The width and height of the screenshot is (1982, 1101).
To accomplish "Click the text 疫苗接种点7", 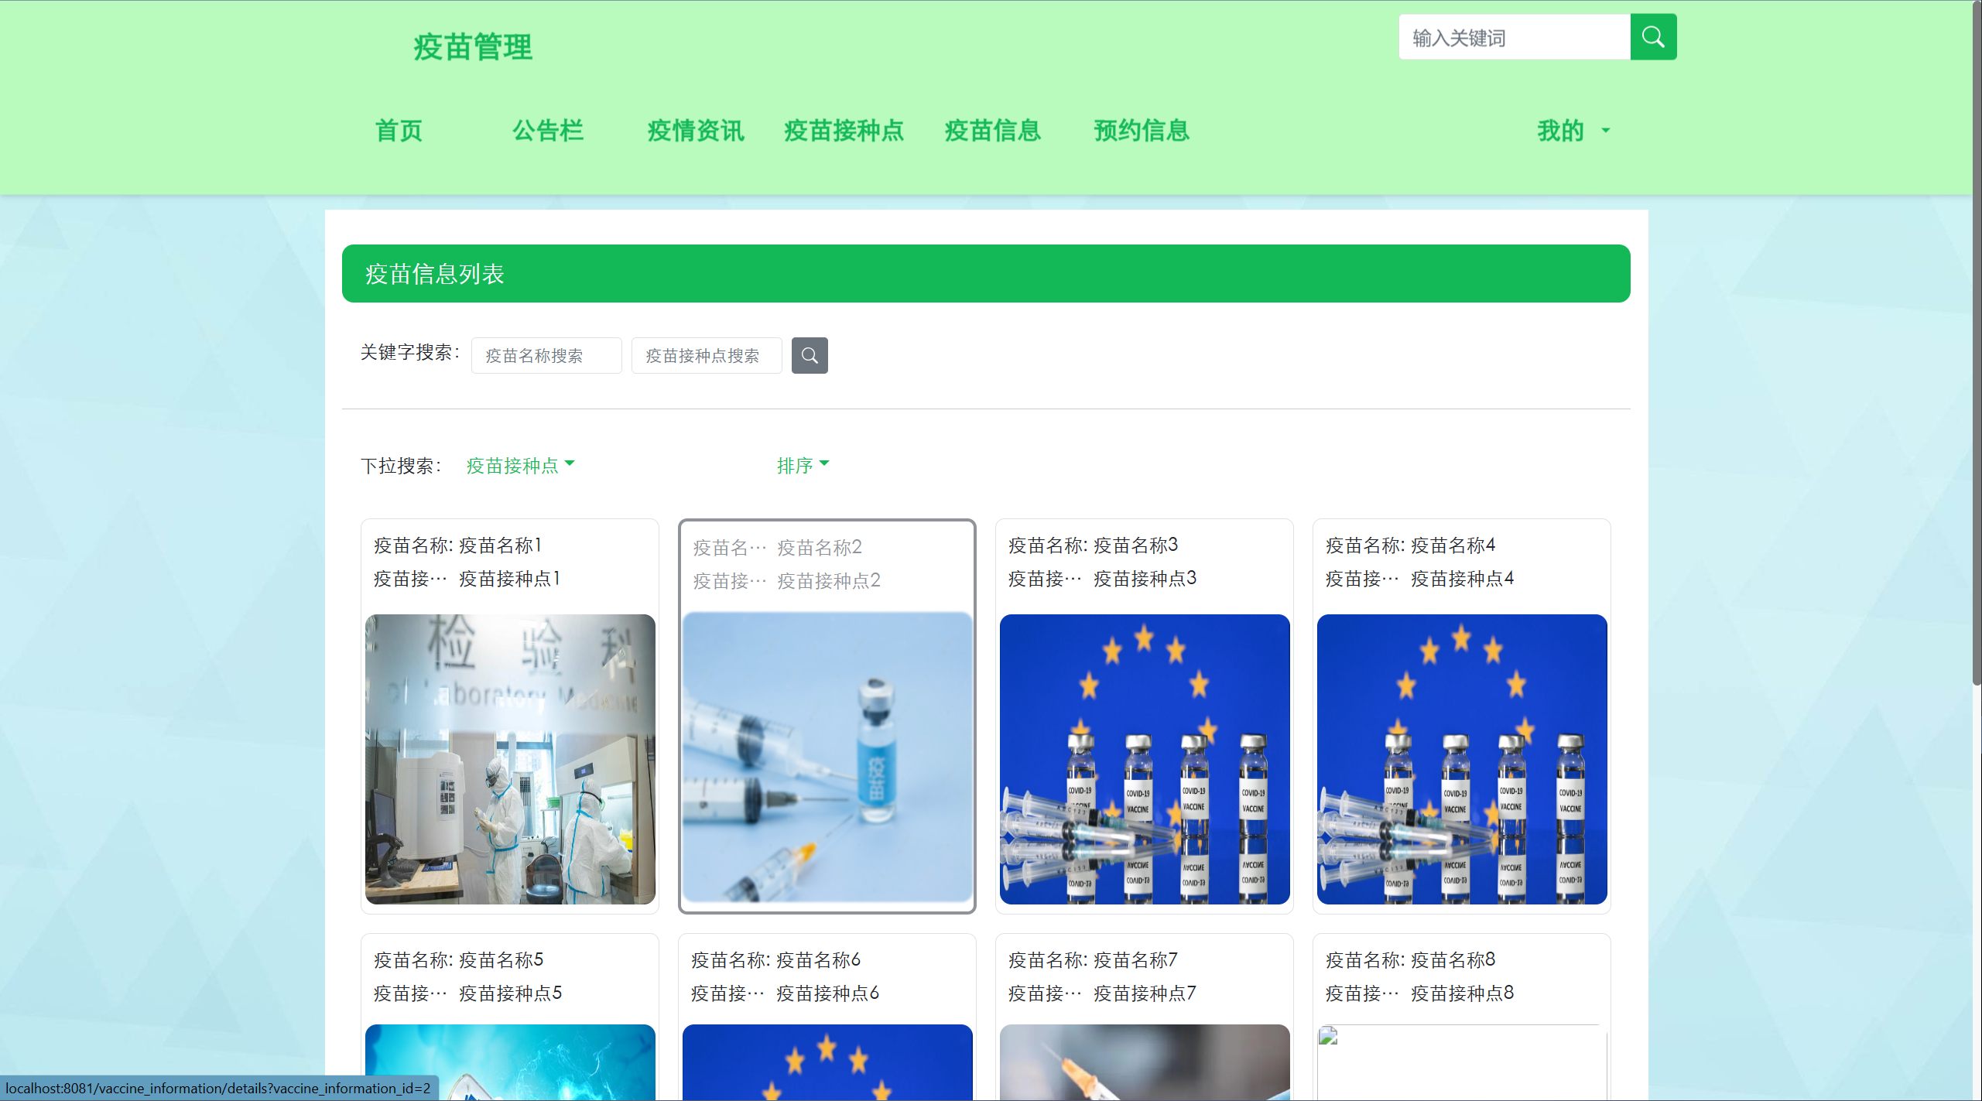I will click(1145, 993).
